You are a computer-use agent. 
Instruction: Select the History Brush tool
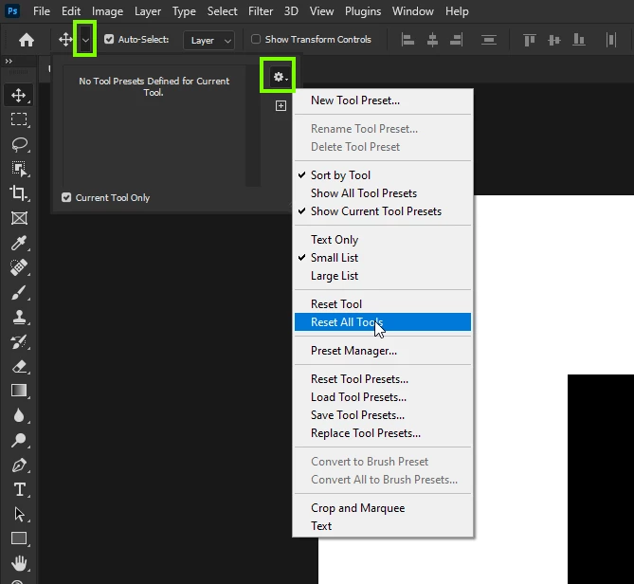coord(19,341)
